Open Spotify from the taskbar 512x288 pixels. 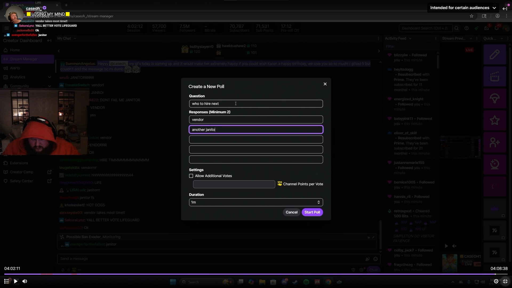[x=306, y=282]
